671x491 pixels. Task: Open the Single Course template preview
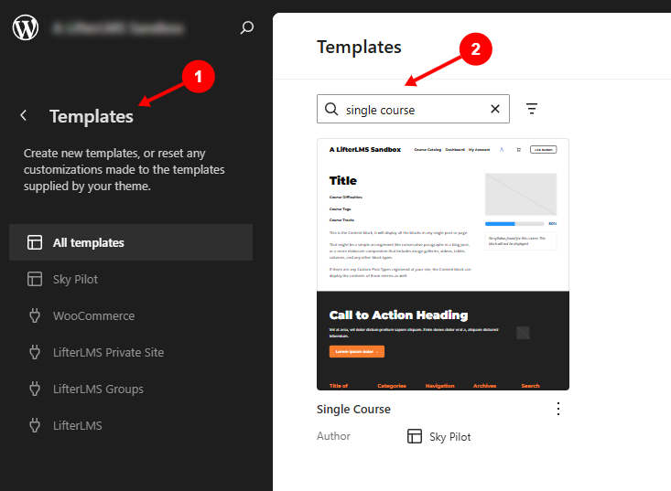point(443,264)
